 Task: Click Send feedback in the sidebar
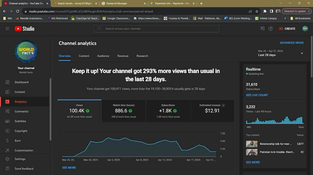click(24, 169)
